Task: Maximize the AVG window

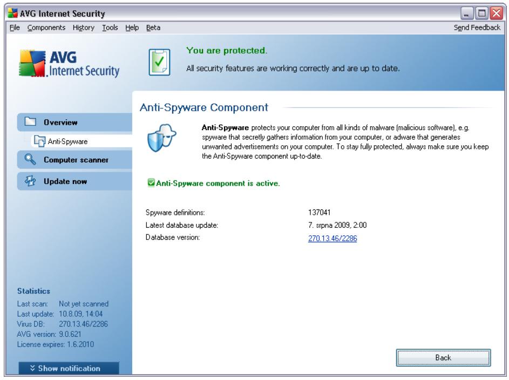Action: point(481,13)
